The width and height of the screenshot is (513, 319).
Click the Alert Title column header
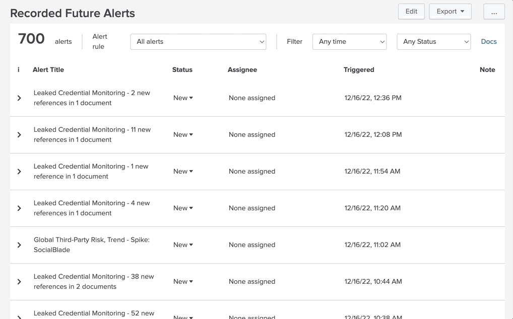coord(48,70)
